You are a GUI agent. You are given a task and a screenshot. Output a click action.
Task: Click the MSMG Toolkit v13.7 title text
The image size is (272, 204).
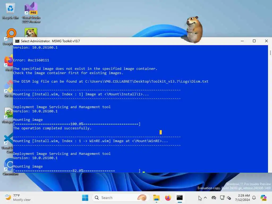[x=66, y=41]
